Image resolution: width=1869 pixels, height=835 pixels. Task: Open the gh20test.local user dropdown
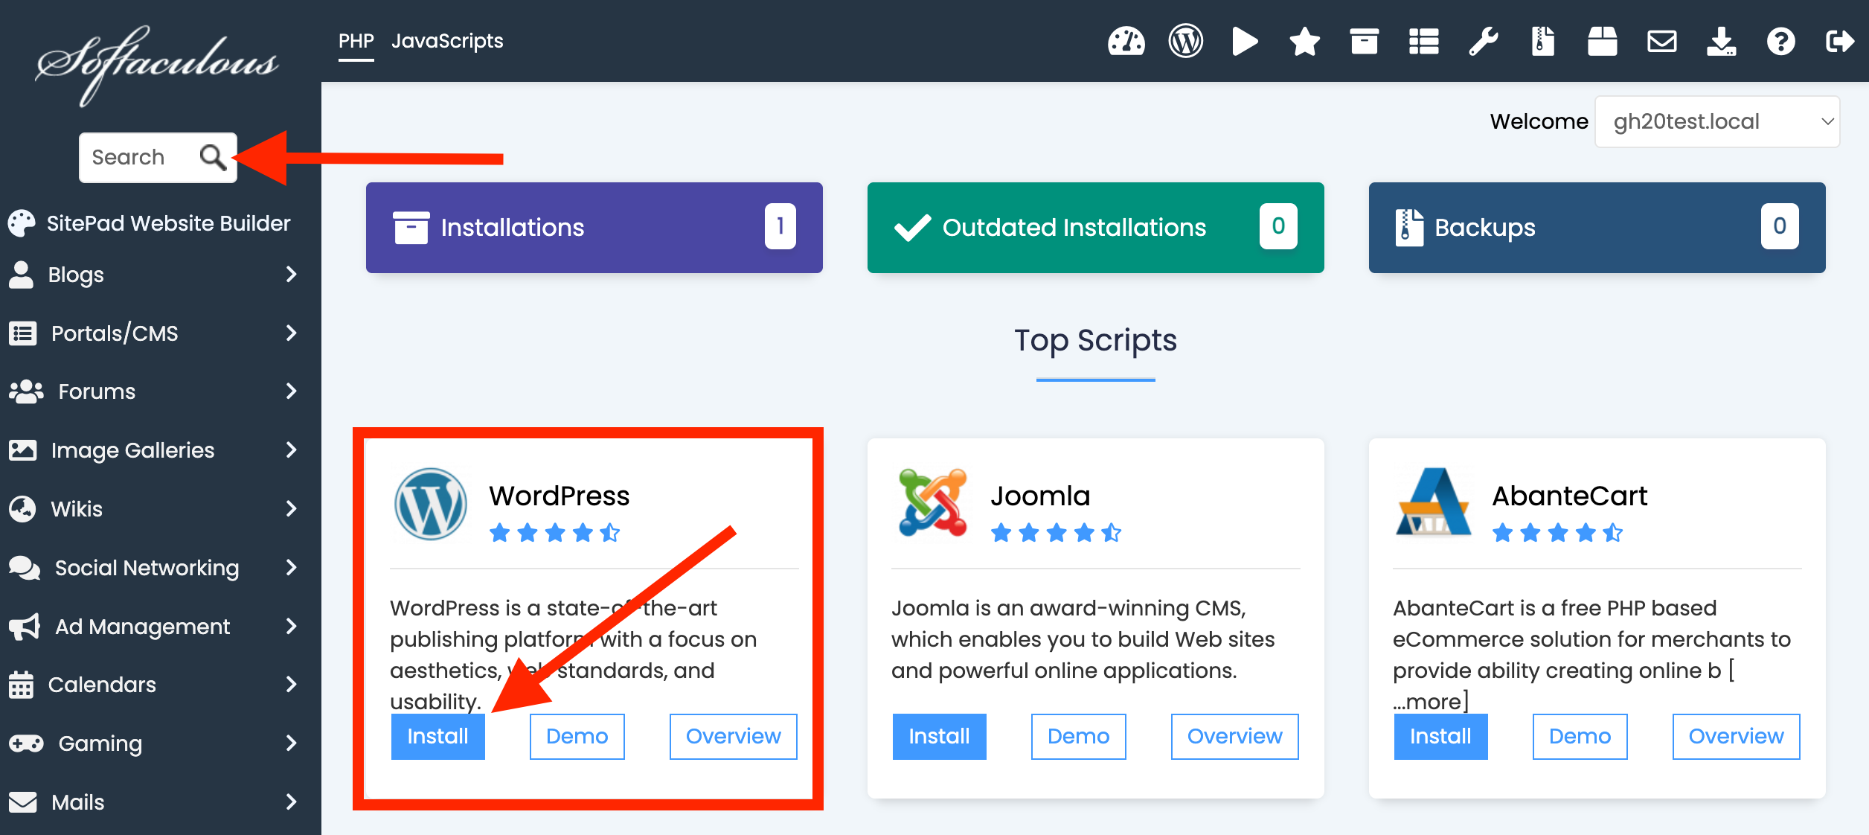[1717, 121]
